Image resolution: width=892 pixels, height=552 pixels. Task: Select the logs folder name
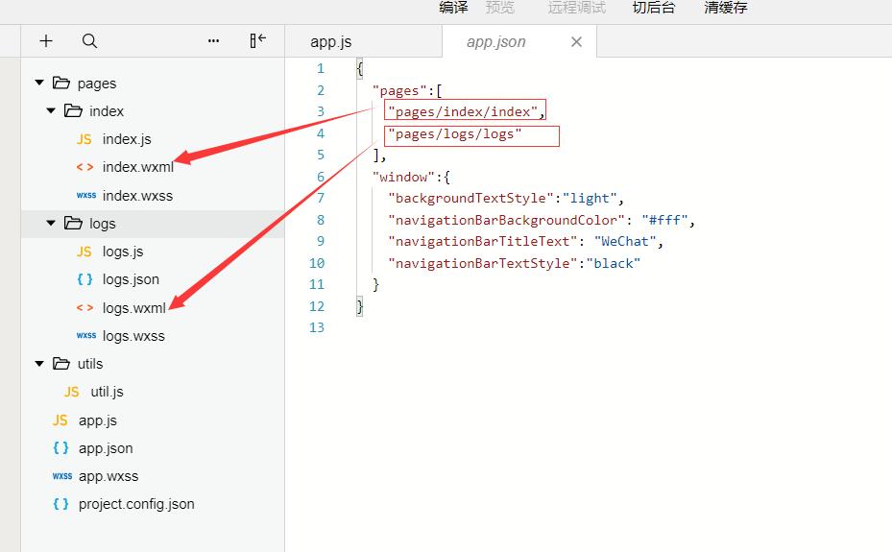pos(103,224)
